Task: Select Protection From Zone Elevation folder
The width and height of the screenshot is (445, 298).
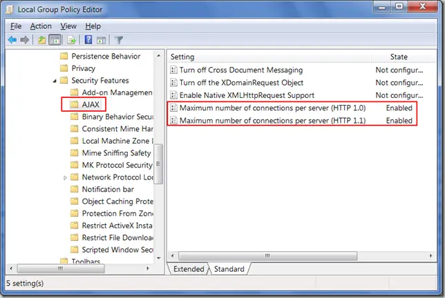Action: tap(117, 213)
